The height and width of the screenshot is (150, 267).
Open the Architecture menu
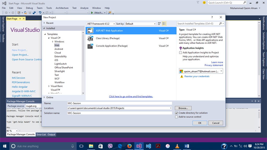62,8
